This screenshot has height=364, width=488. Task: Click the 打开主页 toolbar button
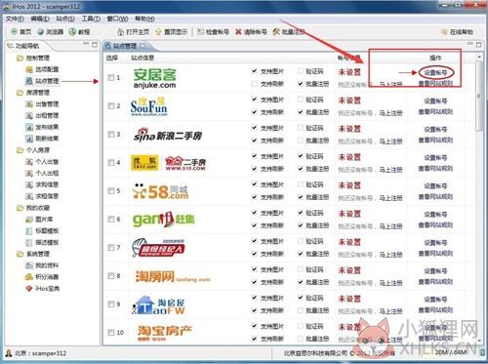point(133,32)
